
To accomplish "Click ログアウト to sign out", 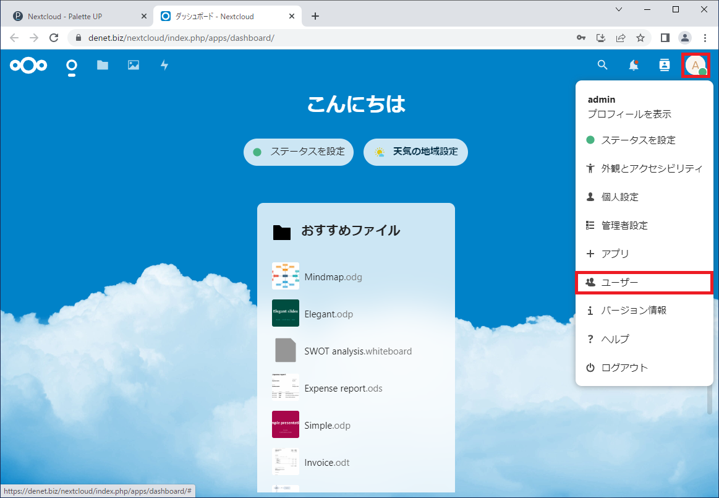I will (x=644, y=367).
